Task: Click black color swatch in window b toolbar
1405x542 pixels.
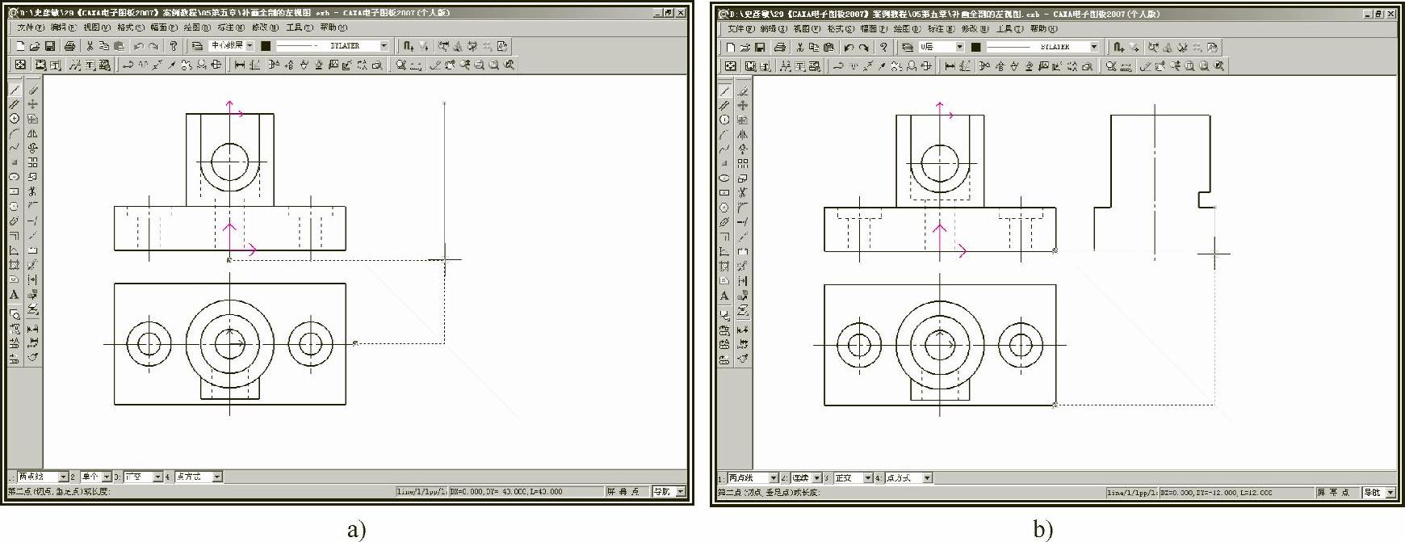Action: point(975,47)
